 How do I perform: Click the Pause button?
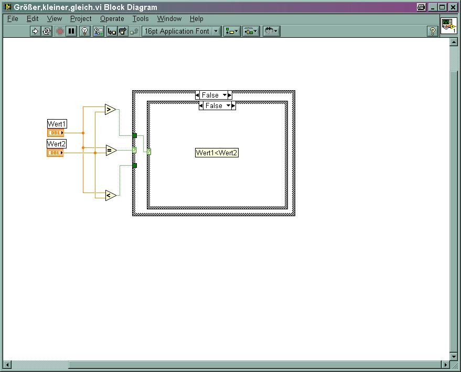tap(71, 31)
